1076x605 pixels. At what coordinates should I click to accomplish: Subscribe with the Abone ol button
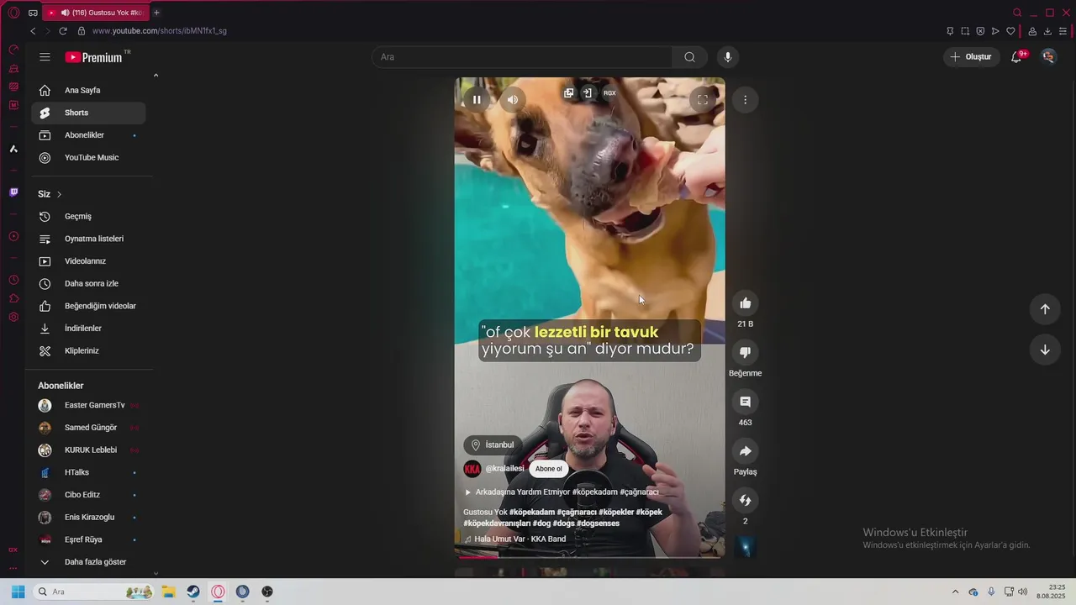(x=549, y=469)
